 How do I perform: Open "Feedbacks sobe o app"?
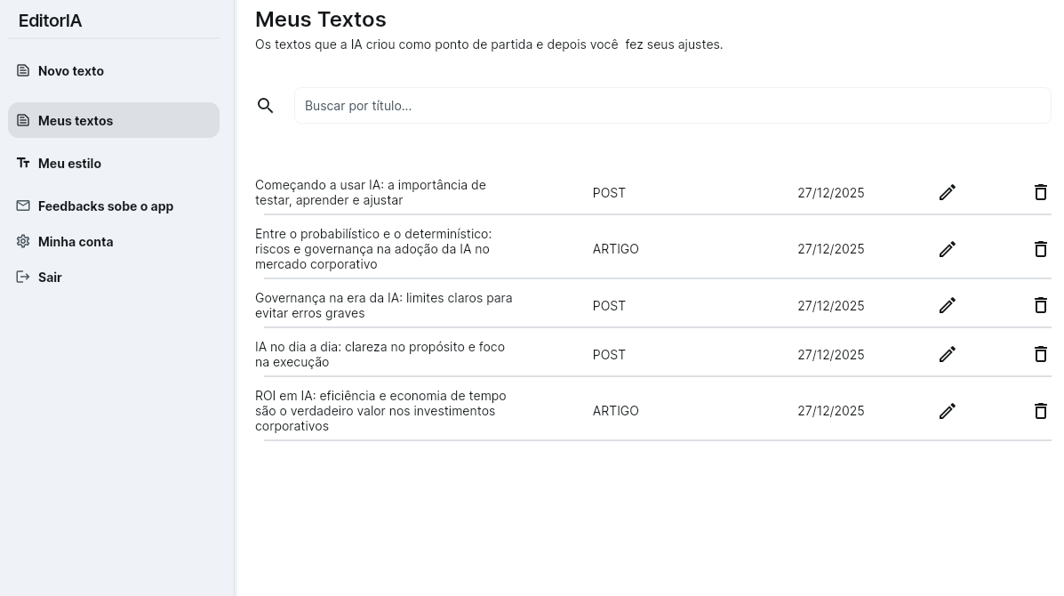[106, 205]
